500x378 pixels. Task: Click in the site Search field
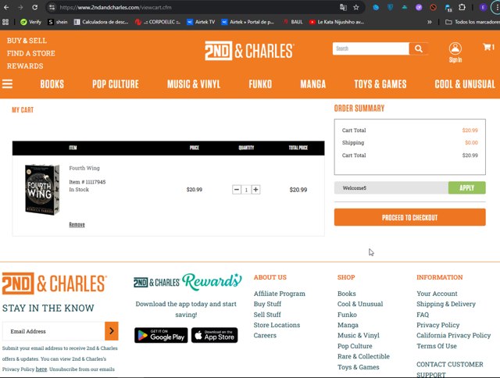point(371,48)
